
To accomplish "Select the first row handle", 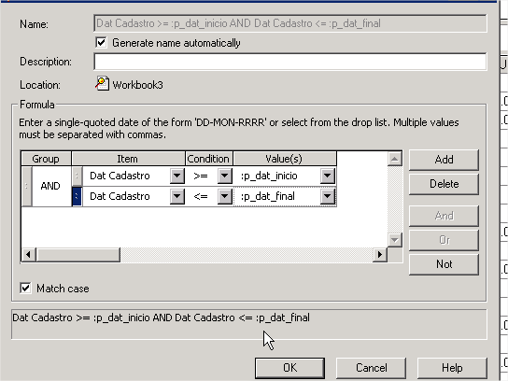I will (x=77, y=176).
